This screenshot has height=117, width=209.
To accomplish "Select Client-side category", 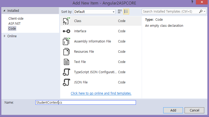I will (x=16, y=18).
